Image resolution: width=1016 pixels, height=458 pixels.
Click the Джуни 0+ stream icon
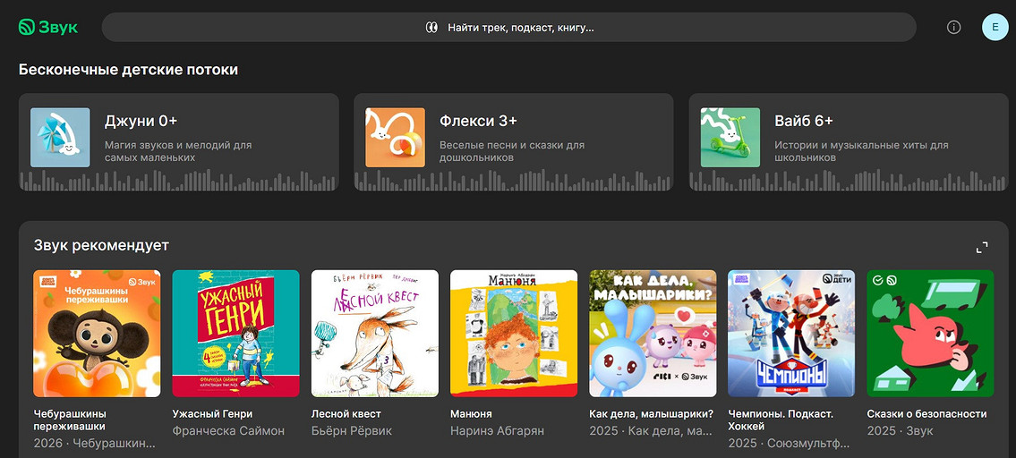(60, 138)
